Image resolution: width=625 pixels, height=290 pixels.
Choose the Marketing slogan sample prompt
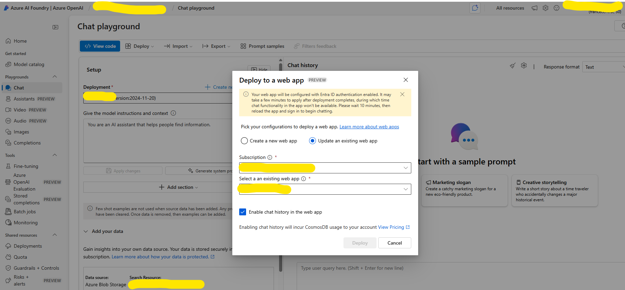[465, 191]
